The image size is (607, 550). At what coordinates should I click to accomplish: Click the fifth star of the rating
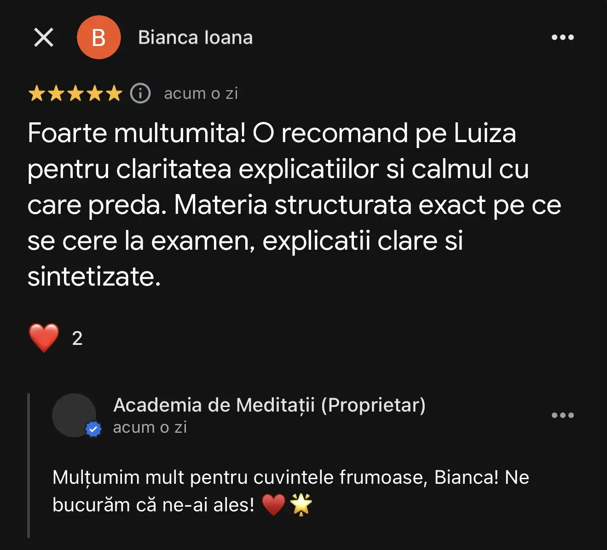click(x=114, y=93)
